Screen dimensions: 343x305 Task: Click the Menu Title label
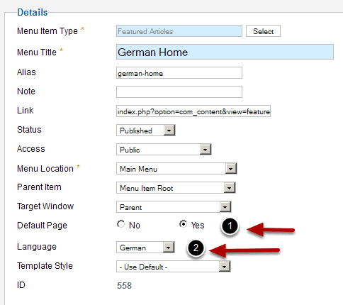coord(37,52)
